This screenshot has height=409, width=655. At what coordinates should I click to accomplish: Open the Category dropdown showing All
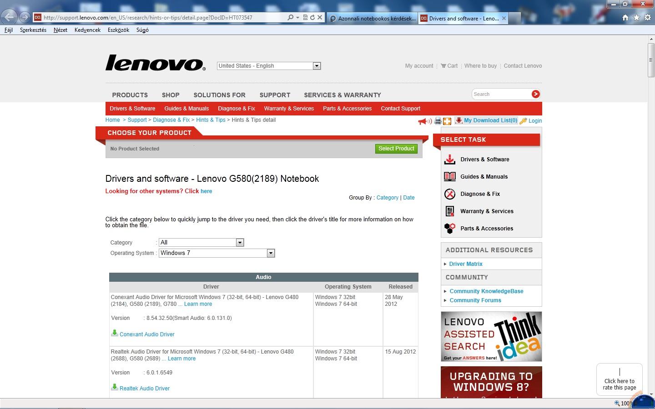click(202, 242)
